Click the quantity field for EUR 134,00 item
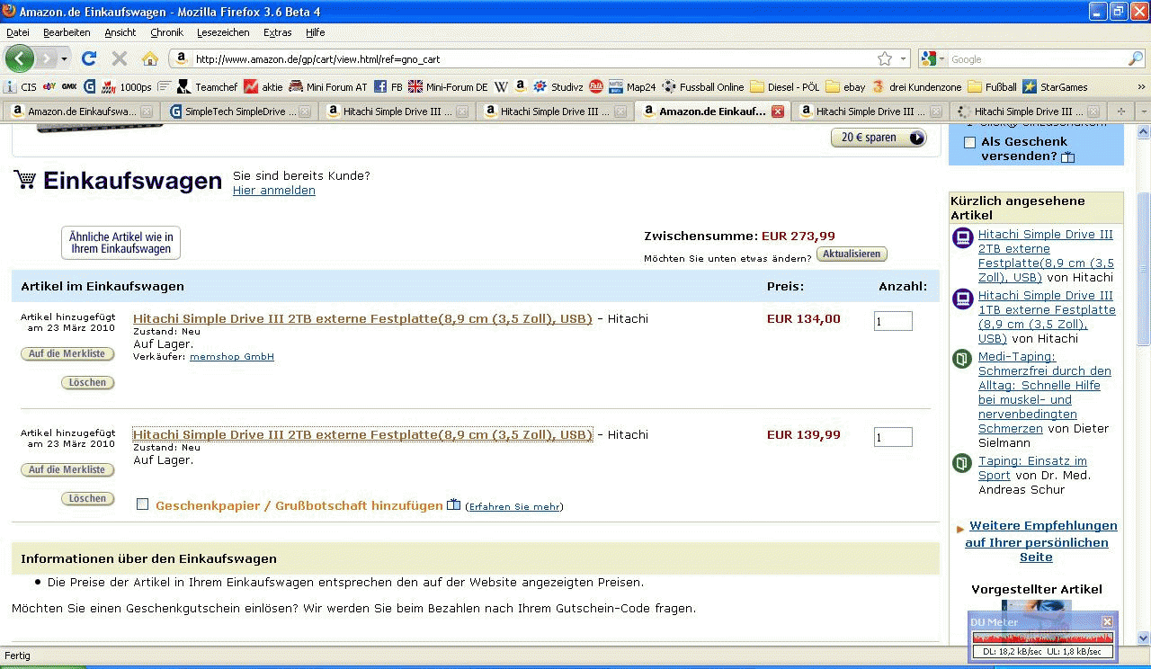 (893, 321)
